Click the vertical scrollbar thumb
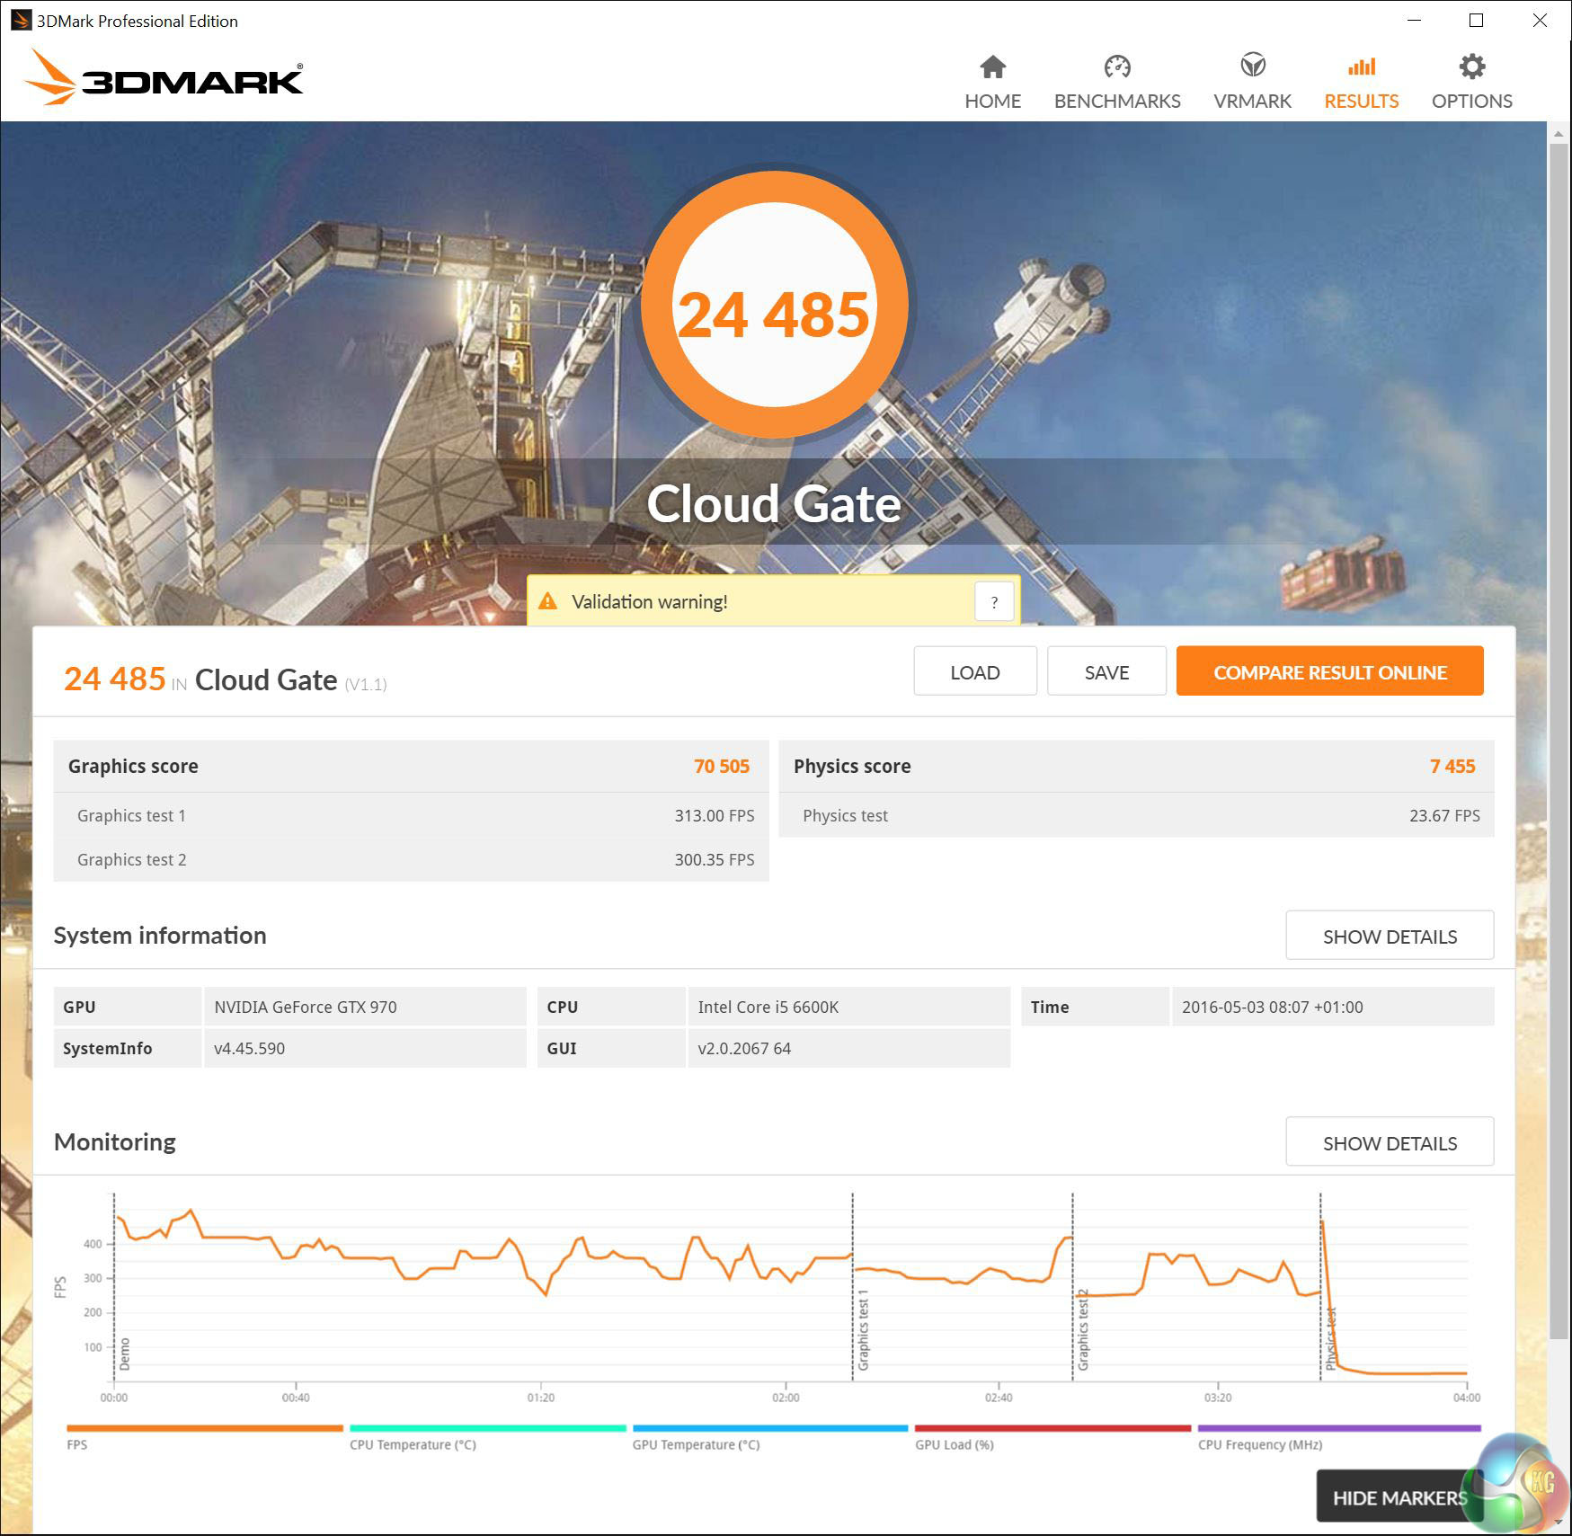 click(x=1559, y=741)
